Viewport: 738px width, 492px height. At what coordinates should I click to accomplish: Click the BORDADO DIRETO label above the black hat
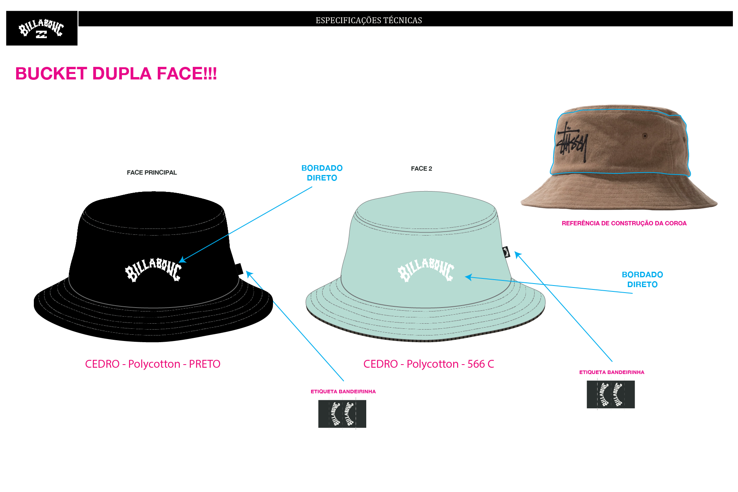pyautogui.click(x=322, y=173)
